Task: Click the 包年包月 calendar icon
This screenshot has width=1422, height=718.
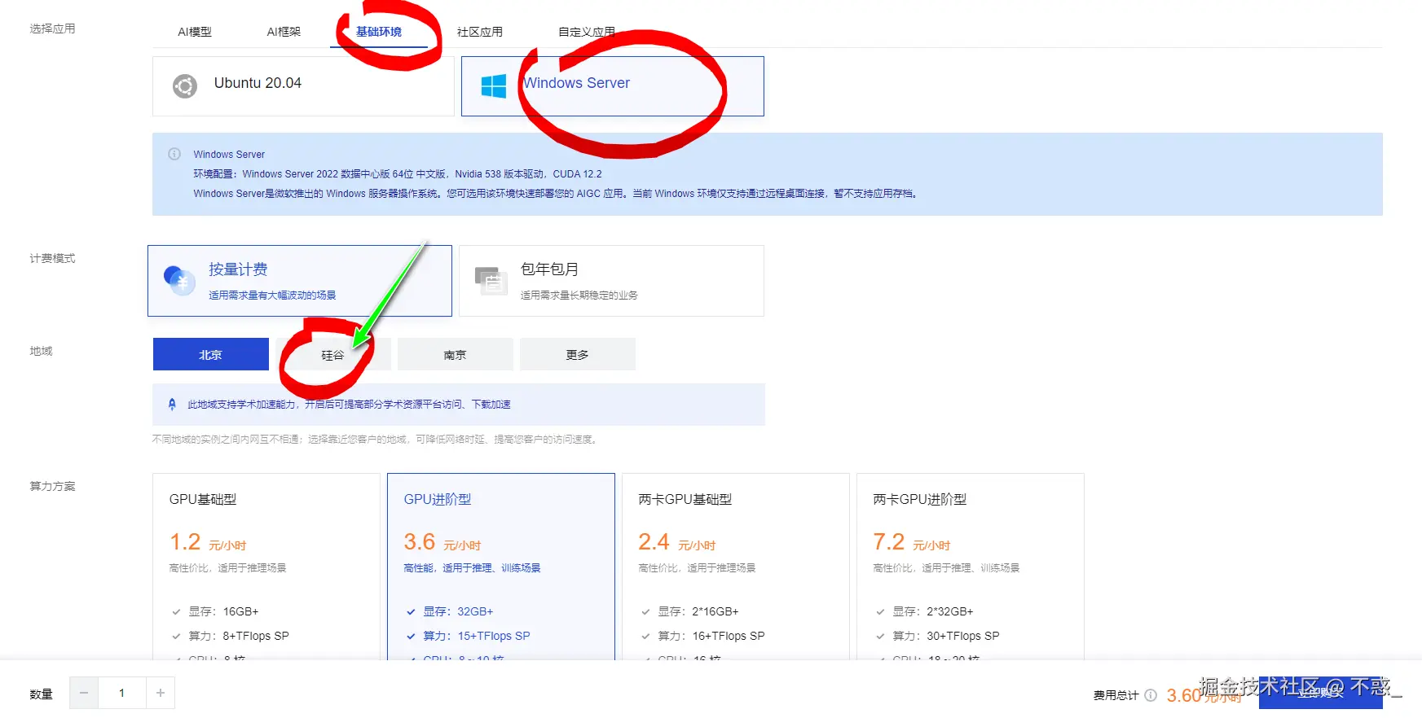Action: point(491,281)
